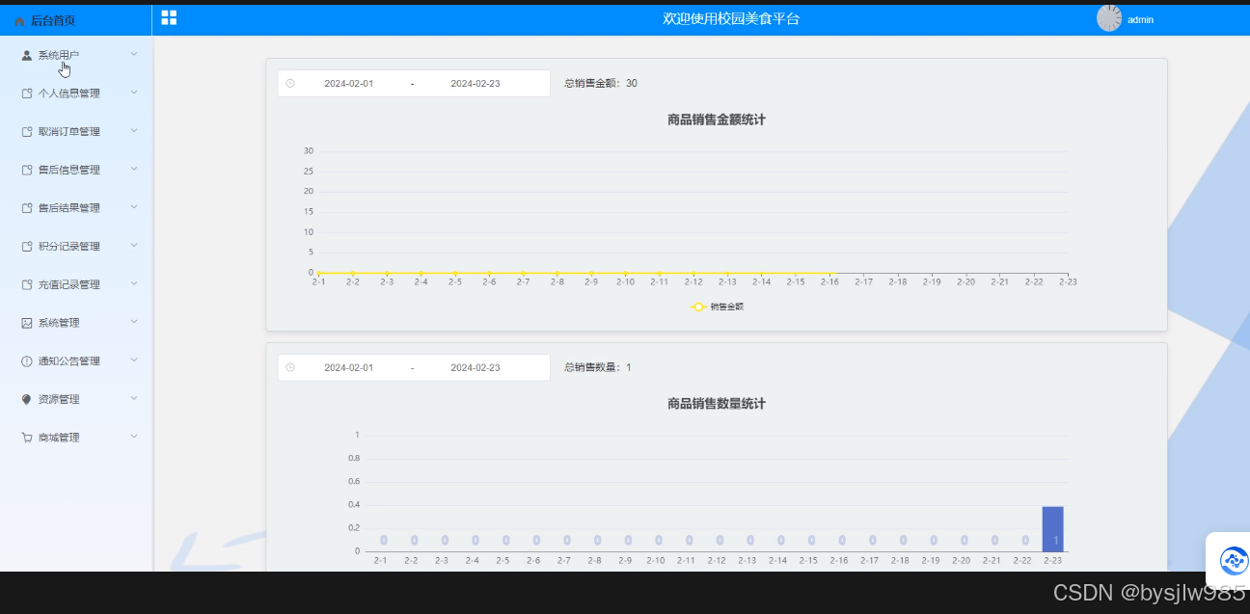
Task: Open the 个人信息管理 menu
Action: pyautogui.click(x=76, y=93)
